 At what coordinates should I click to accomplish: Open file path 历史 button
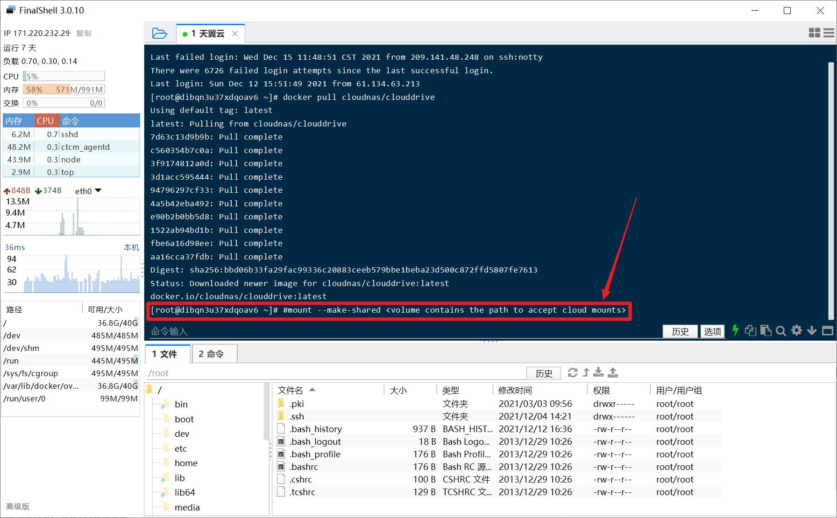tap(544, 373)
